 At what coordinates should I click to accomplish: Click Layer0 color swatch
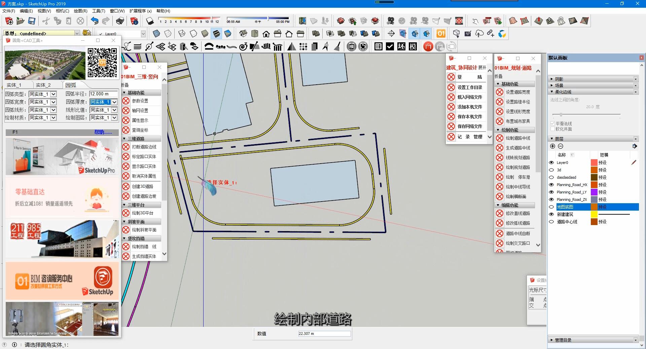click(x=594, y=163)
